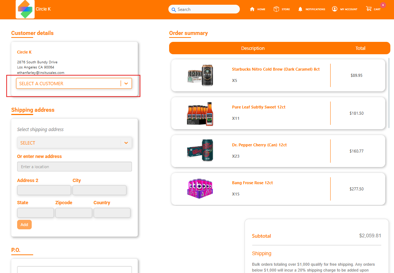The image size is (394, 273).
Task: Click the Enter a location field
Action: pyautogui.click(x=74, y=167)
